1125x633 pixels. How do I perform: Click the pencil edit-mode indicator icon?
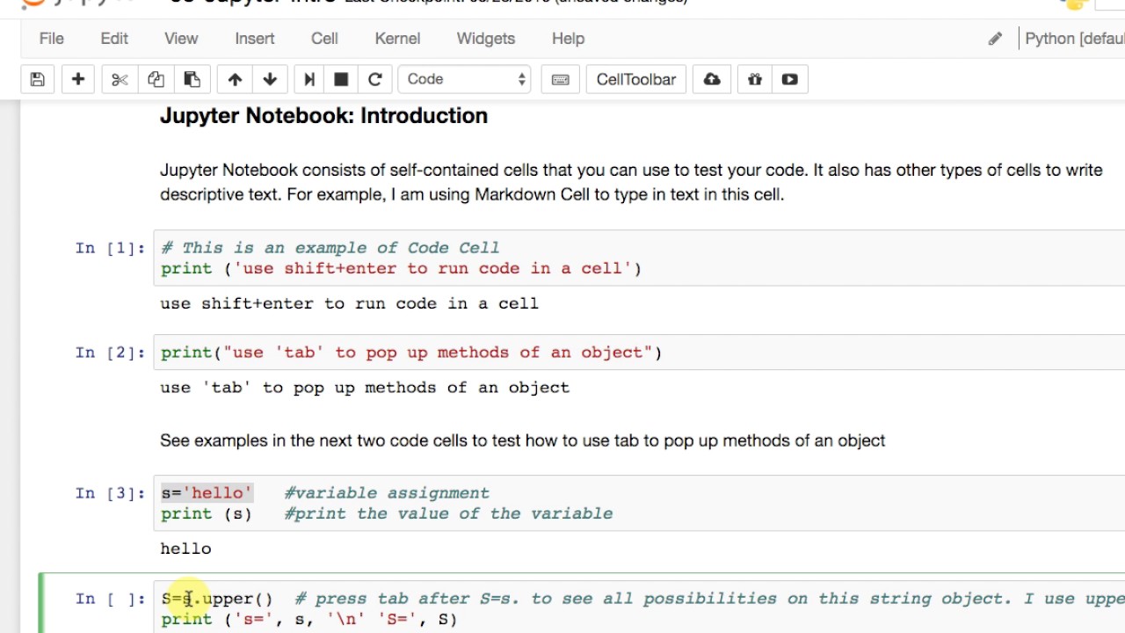tap(995, 39)
